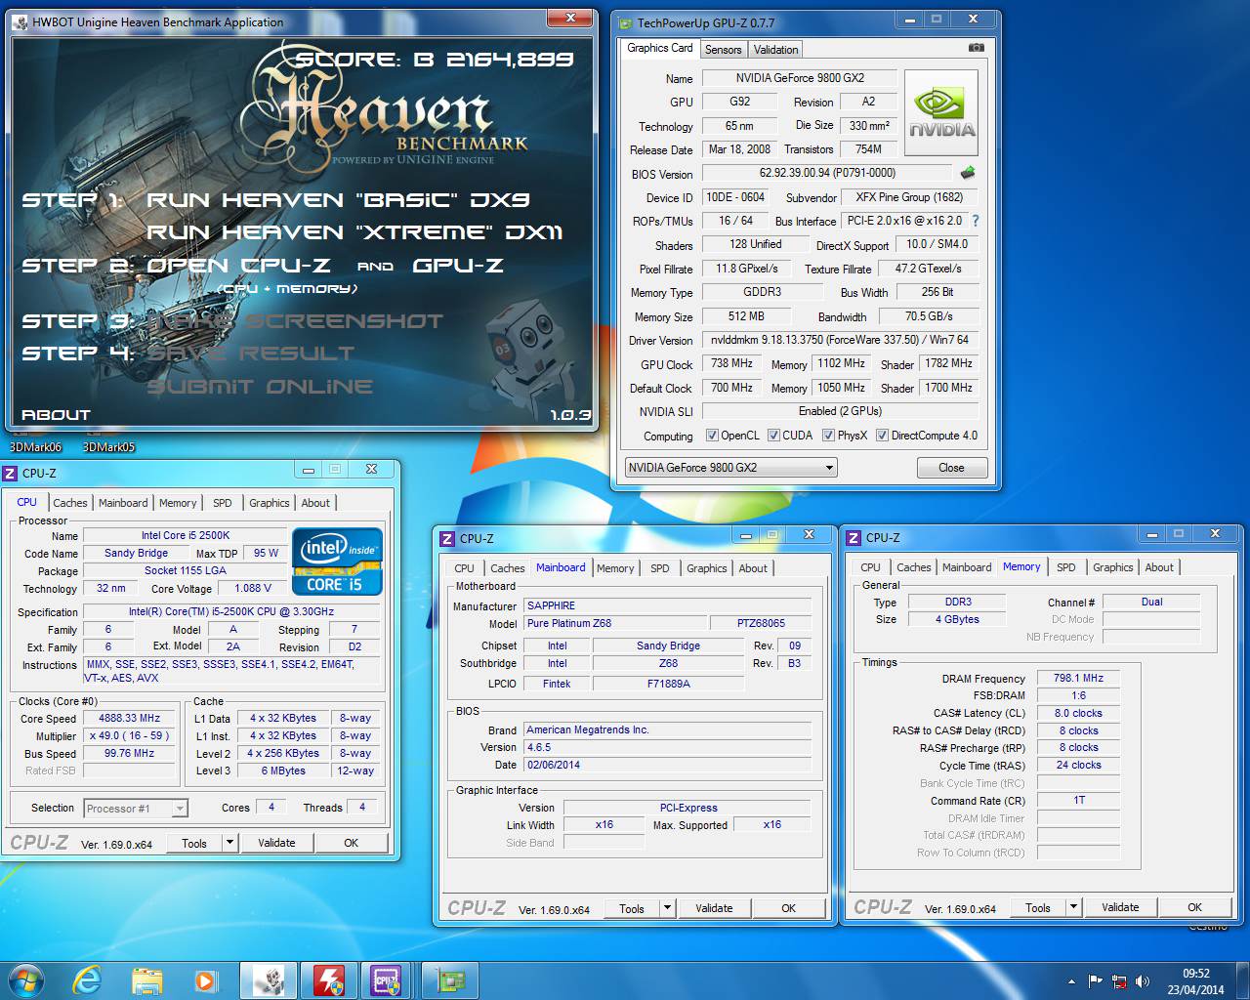Screen dimensions: 1250x1000
Task: Click the BIOS Date 02/06/2014 value
Action: 668,765
